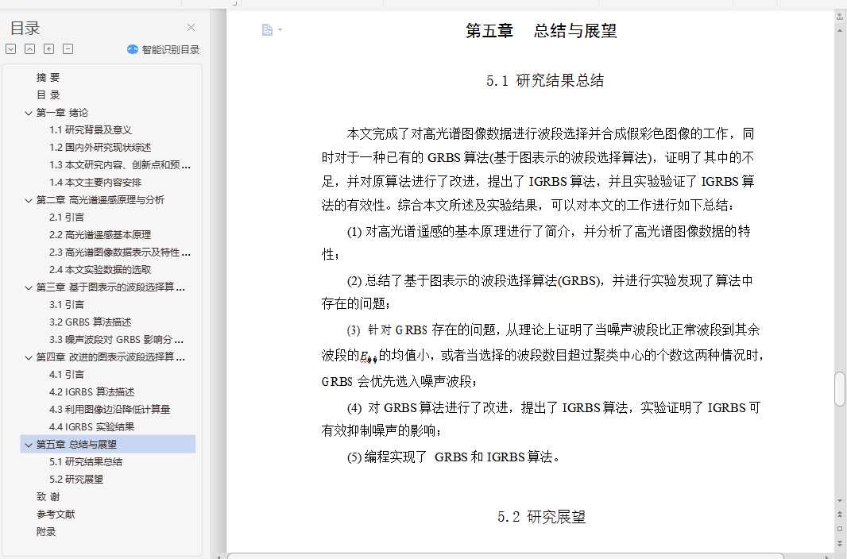Jump to 5.1 研究结果总结

click(x=85, y=462)
